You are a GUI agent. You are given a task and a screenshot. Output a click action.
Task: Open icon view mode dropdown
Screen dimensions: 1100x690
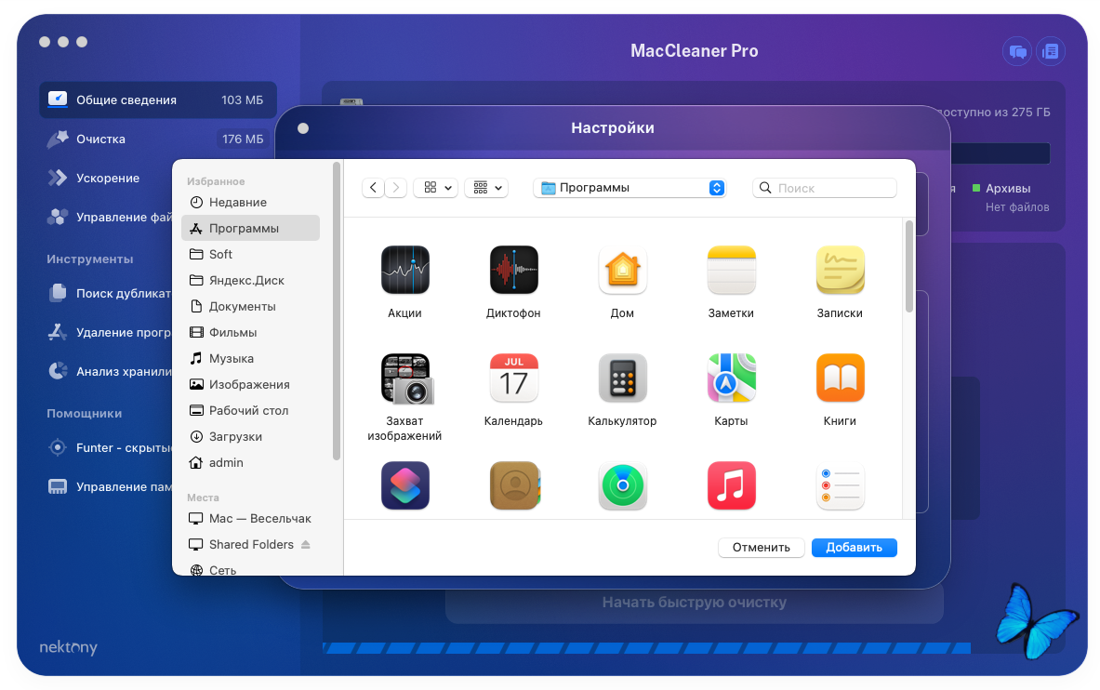(436, 188)
